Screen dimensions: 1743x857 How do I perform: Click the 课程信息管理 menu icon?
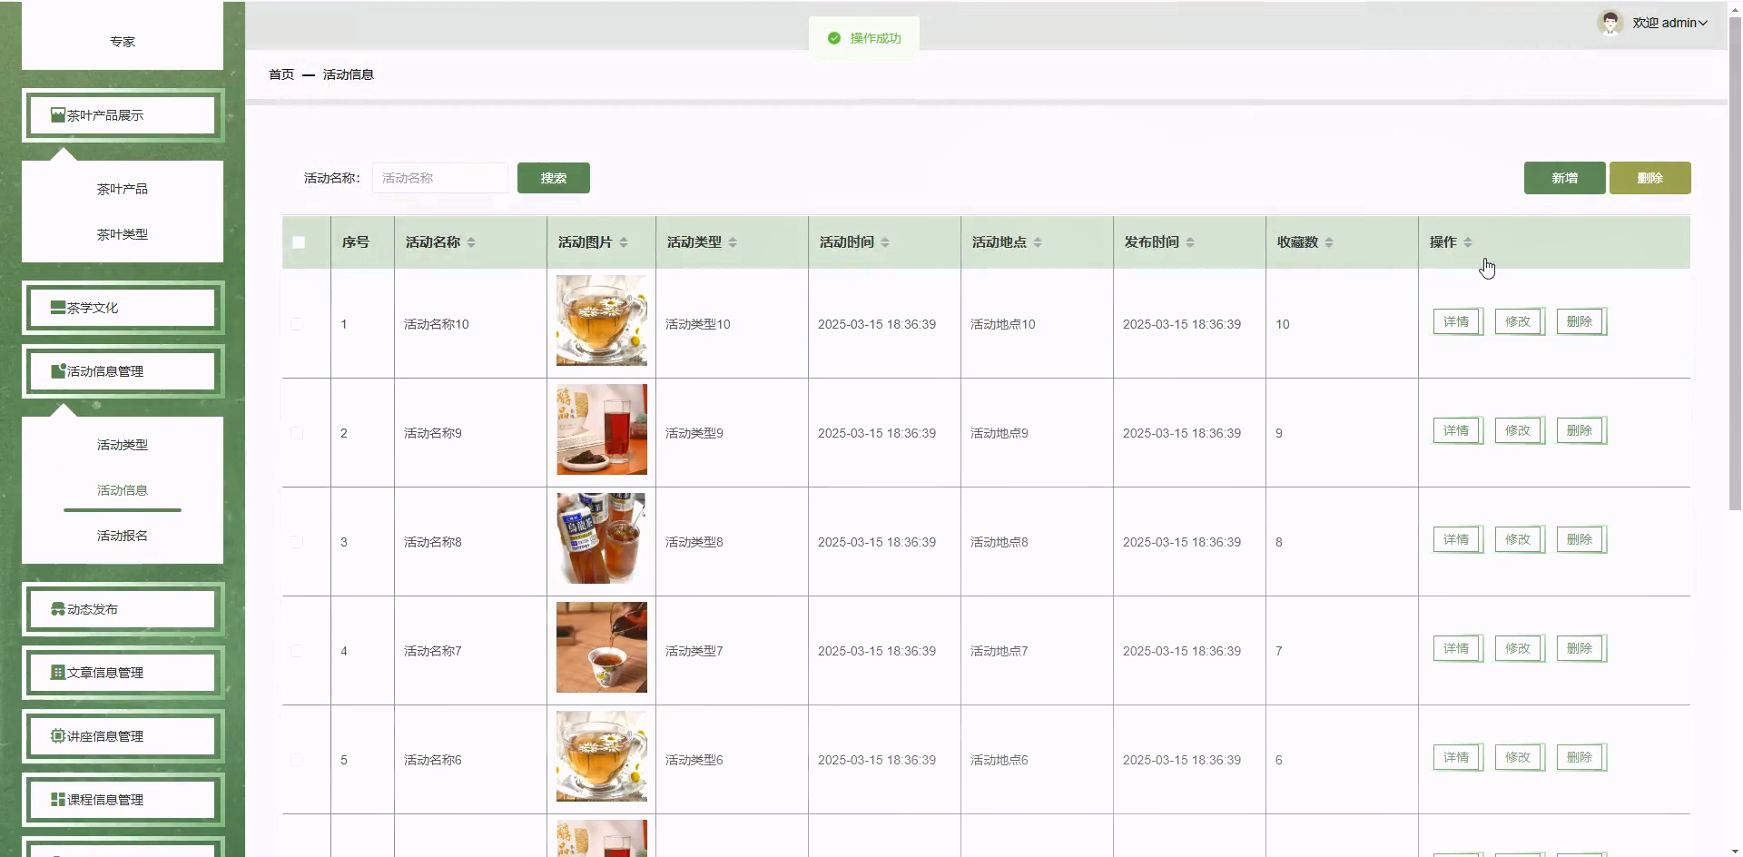[58, 800]
